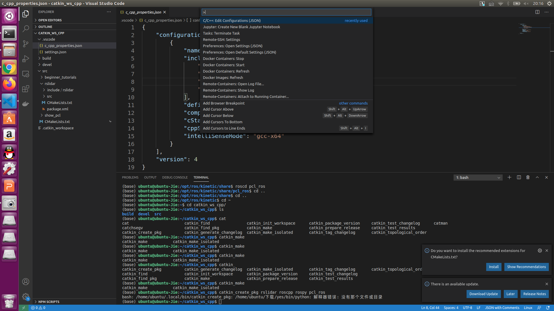Click the Download Update button
Viewport: 554px width, 311px height.
483,294
